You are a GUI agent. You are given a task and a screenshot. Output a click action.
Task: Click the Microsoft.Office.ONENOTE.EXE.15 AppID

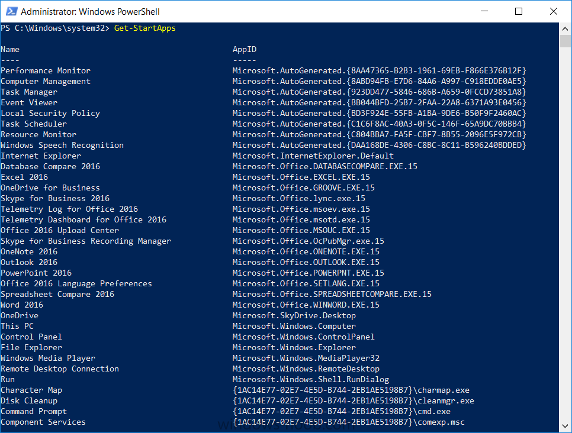[x=306, y=251]
